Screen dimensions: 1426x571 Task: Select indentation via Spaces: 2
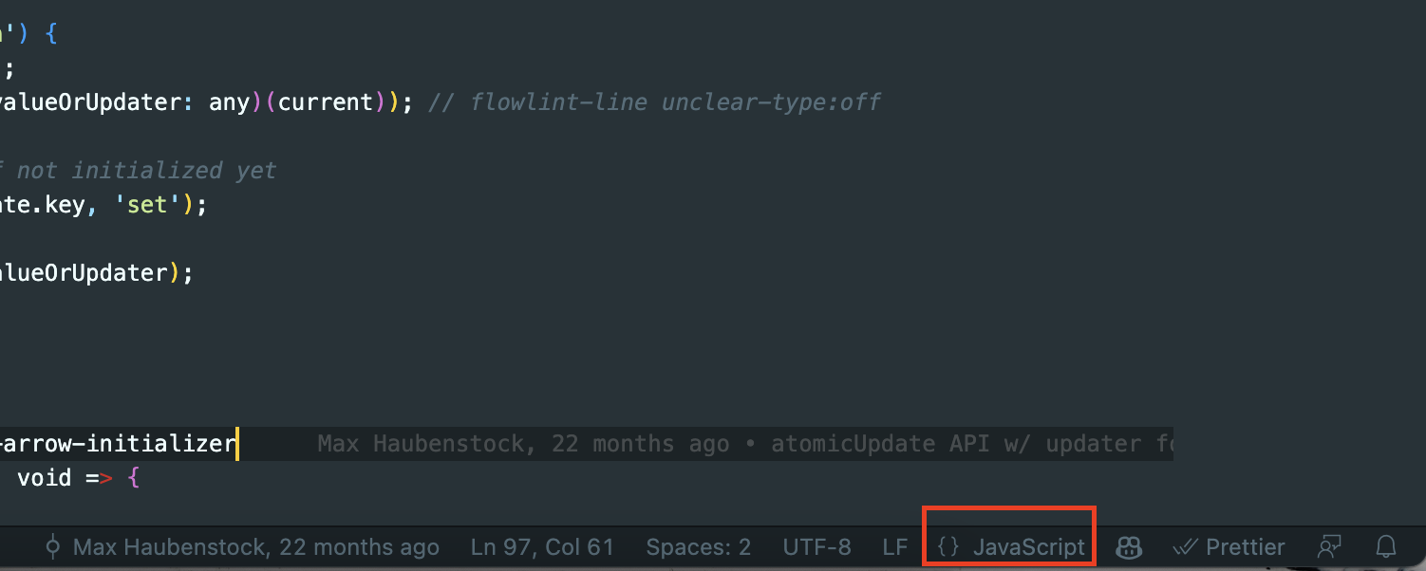click(x=699, y=547)
